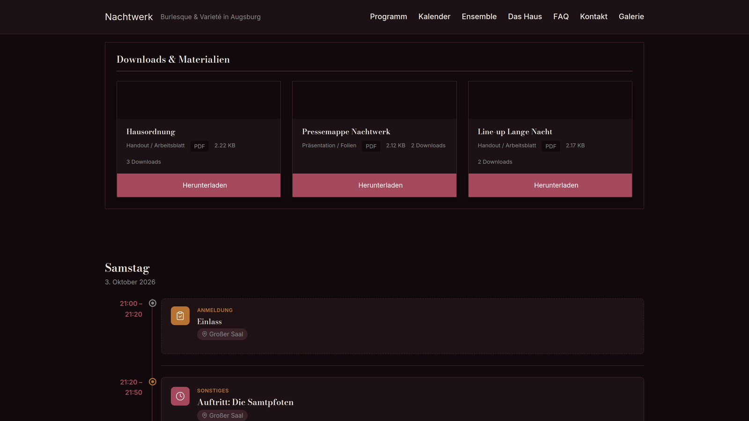Click the Line-up Lange Nacht card thumbnail
749x421 pixels.
pyautogui.click(x=550, y=100)
